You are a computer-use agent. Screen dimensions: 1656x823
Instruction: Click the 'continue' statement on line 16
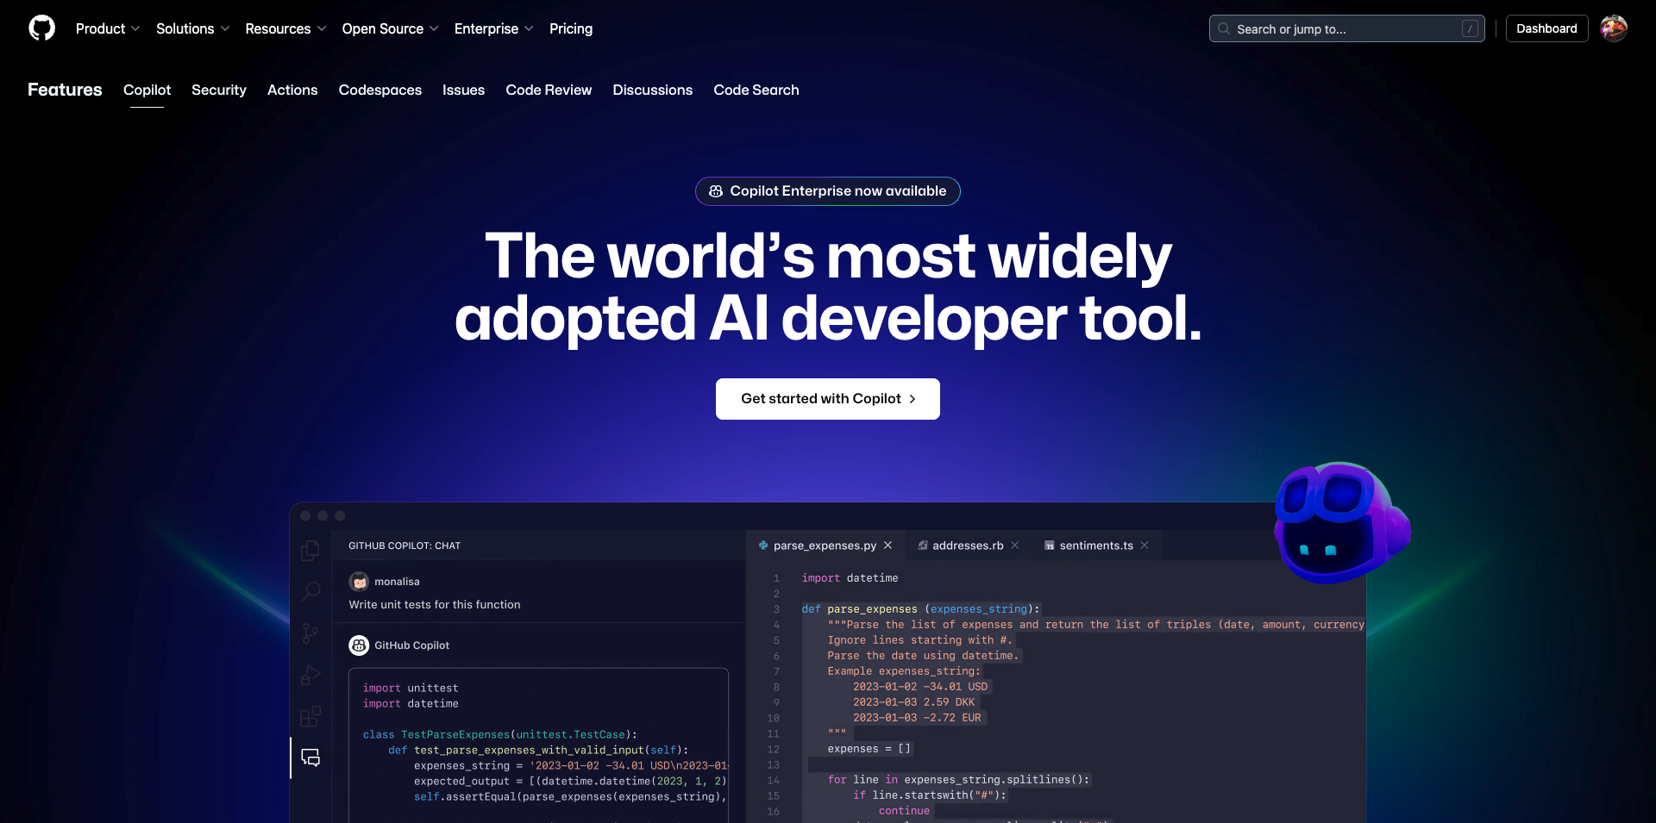pyautogui.click(x=904, y=811)
